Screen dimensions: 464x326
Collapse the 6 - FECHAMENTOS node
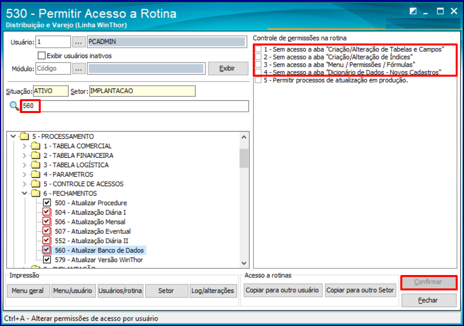(25, 193)
